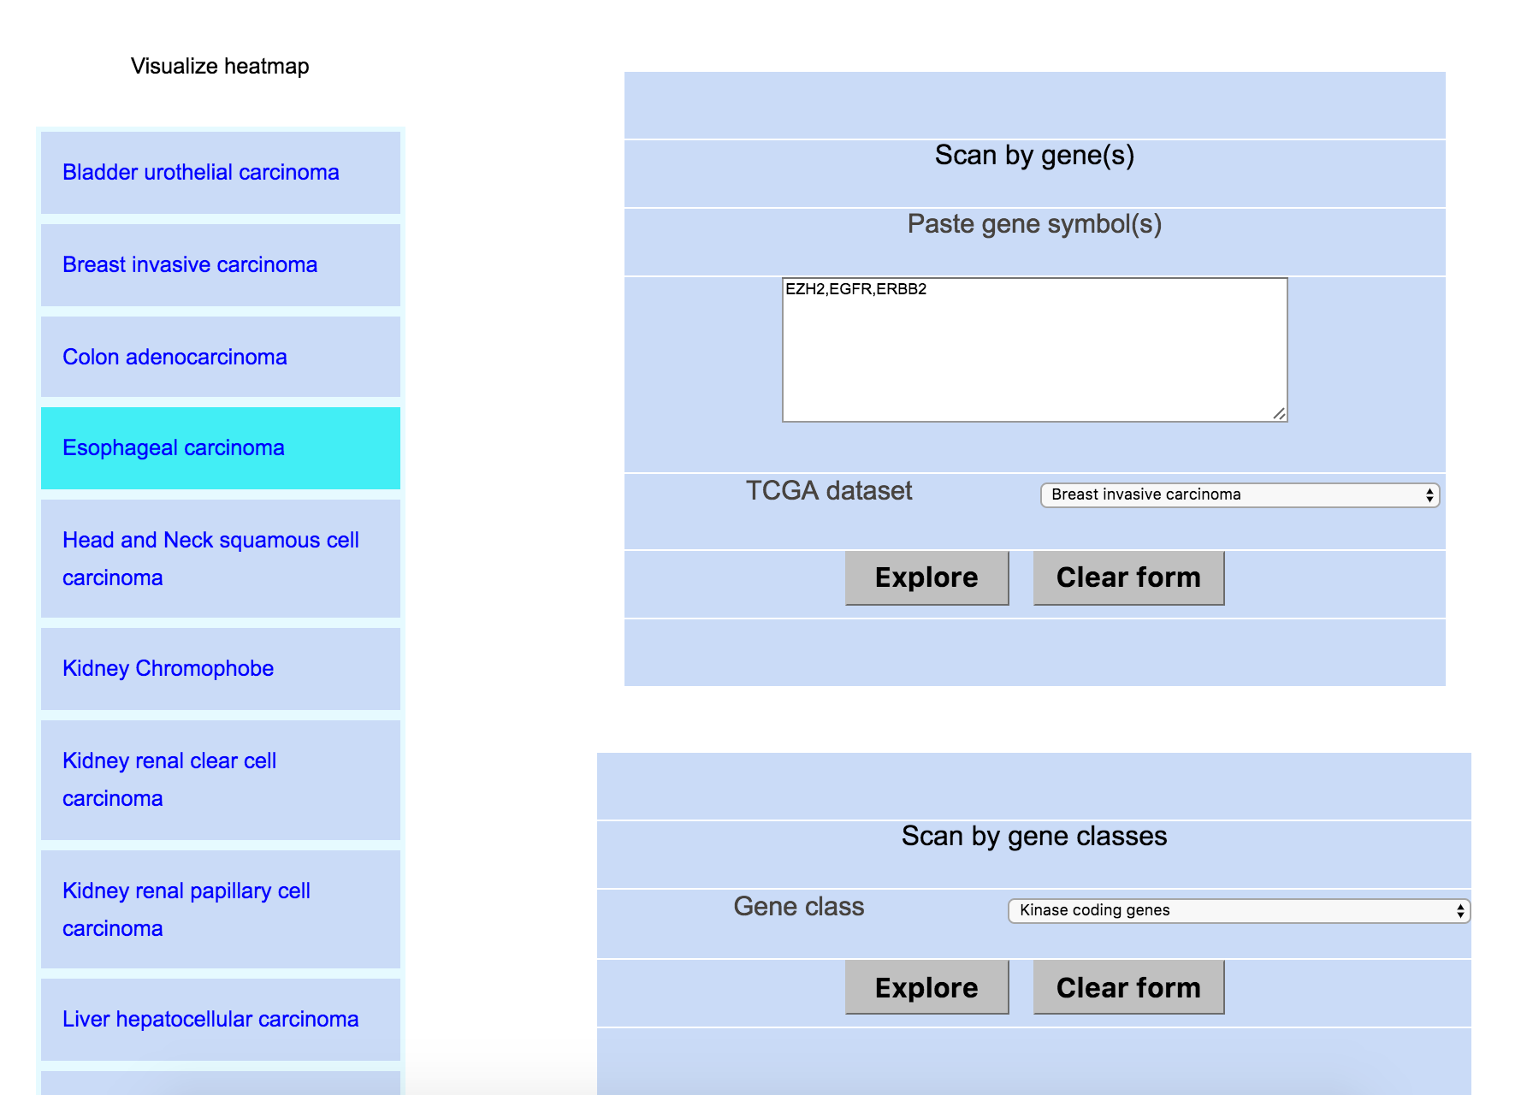
Task: Select Colon adenocarcinoma in the sidebar
Action: (175, 357)
